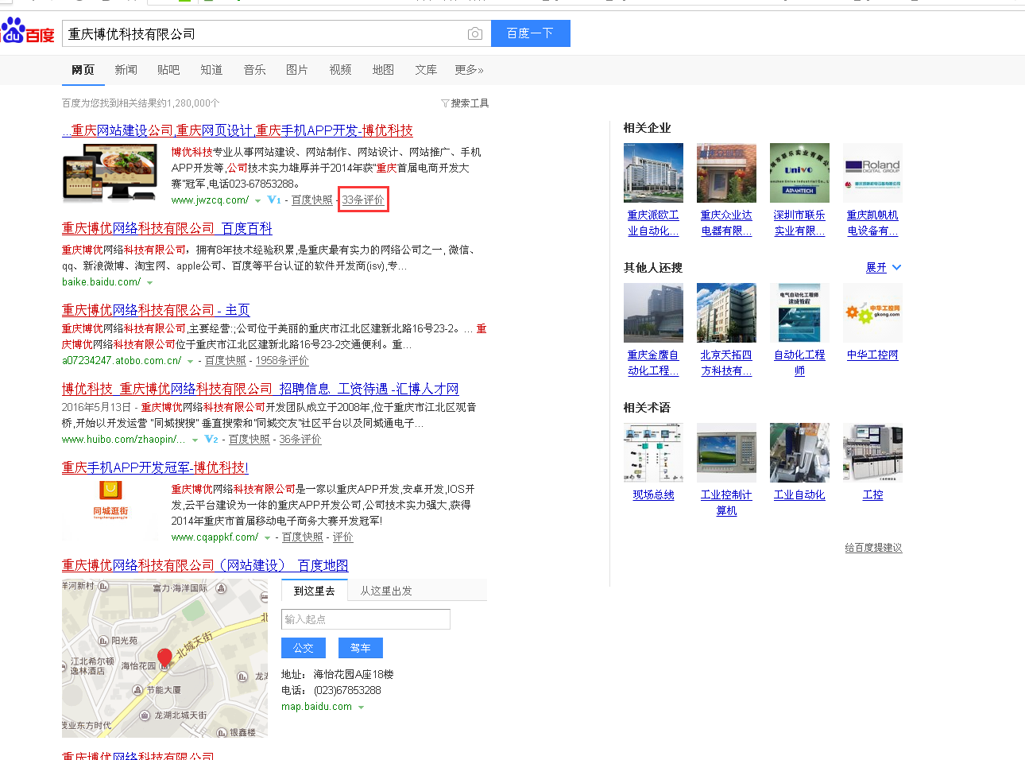Go to the 图片 tab
The width and height of the screenshot is (1025, 760).
pyautogui.click(x=297, y=70)
